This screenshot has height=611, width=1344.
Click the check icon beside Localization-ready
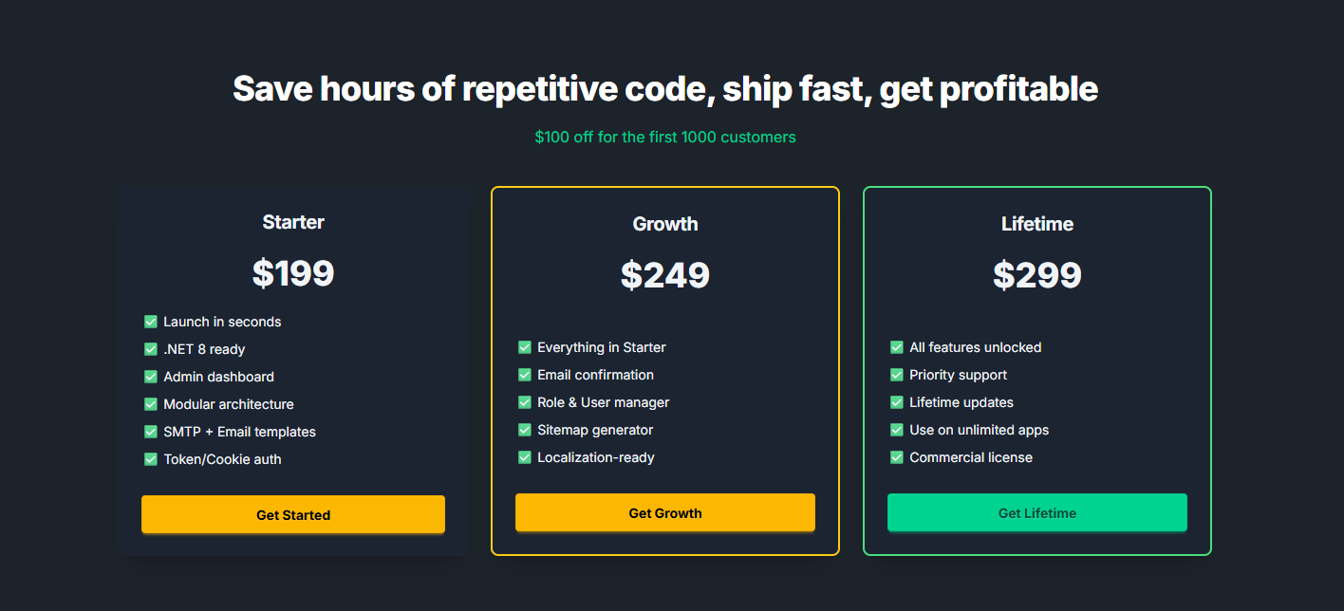[525, 457]
